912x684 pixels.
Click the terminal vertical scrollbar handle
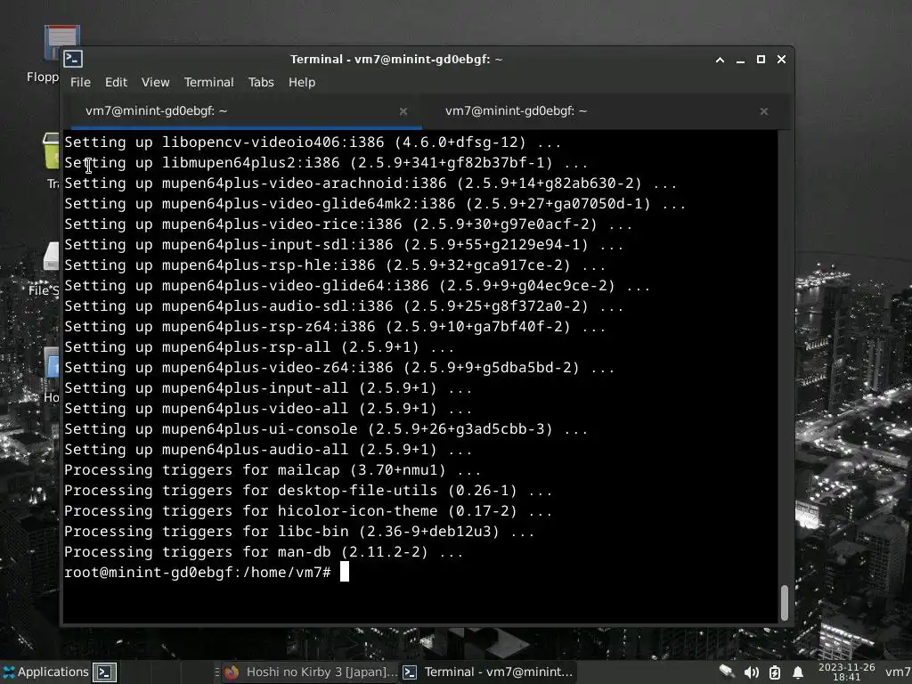point(784,603)
